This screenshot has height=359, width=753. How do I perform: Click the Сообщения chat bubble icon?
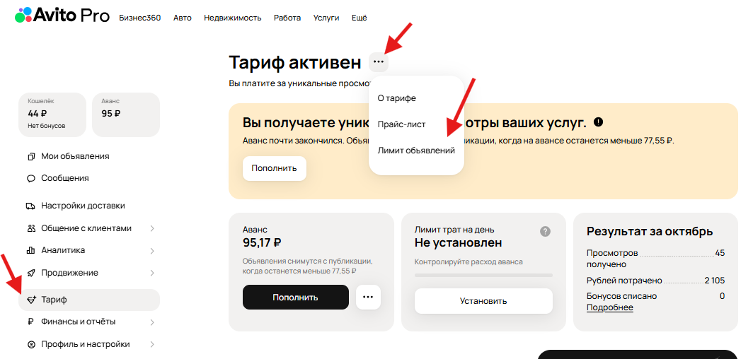pyautogui.click(x=31, y=178)
